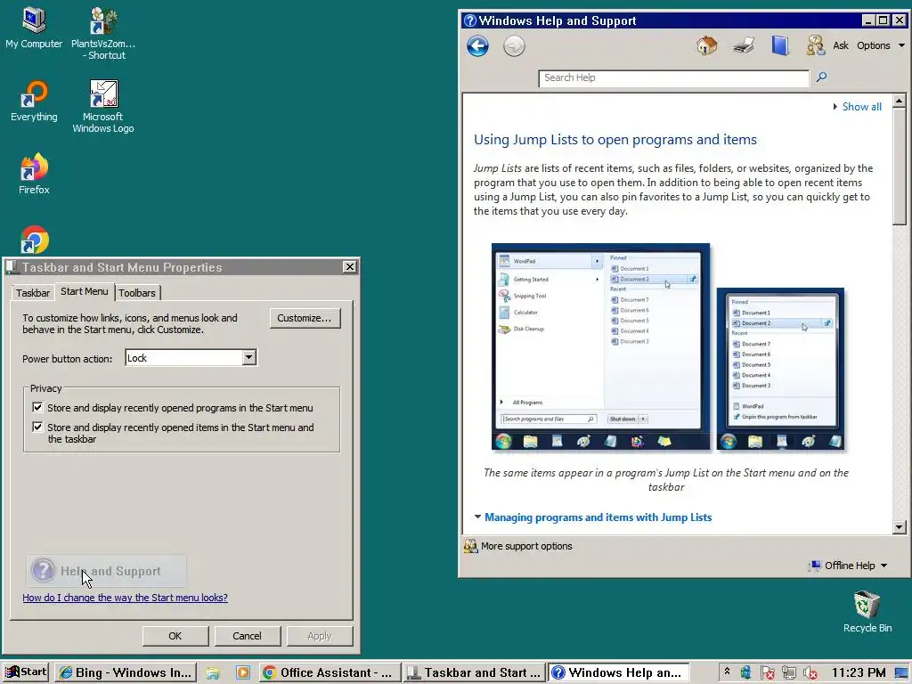Viewport: 912px width, 684px height.
Task: Click the muted volume tray icon
Action: click(x=810, y=673)
